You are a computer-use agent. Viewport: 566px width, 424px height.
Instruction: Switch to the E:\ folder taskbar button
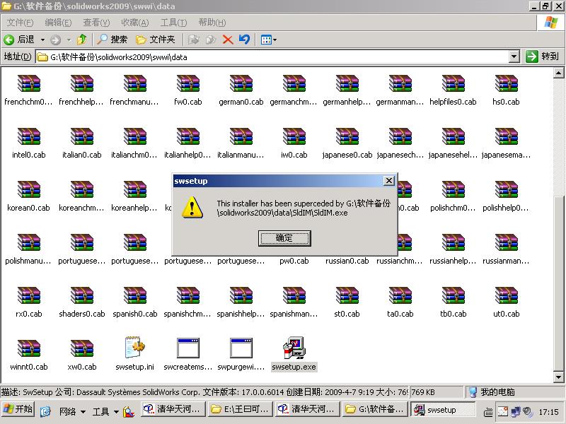(241, 409)
